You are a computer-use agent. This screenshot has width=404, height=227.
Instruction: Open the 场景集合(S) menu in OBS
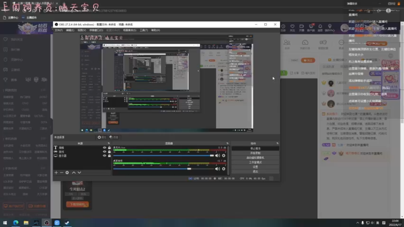coord(130,30)
